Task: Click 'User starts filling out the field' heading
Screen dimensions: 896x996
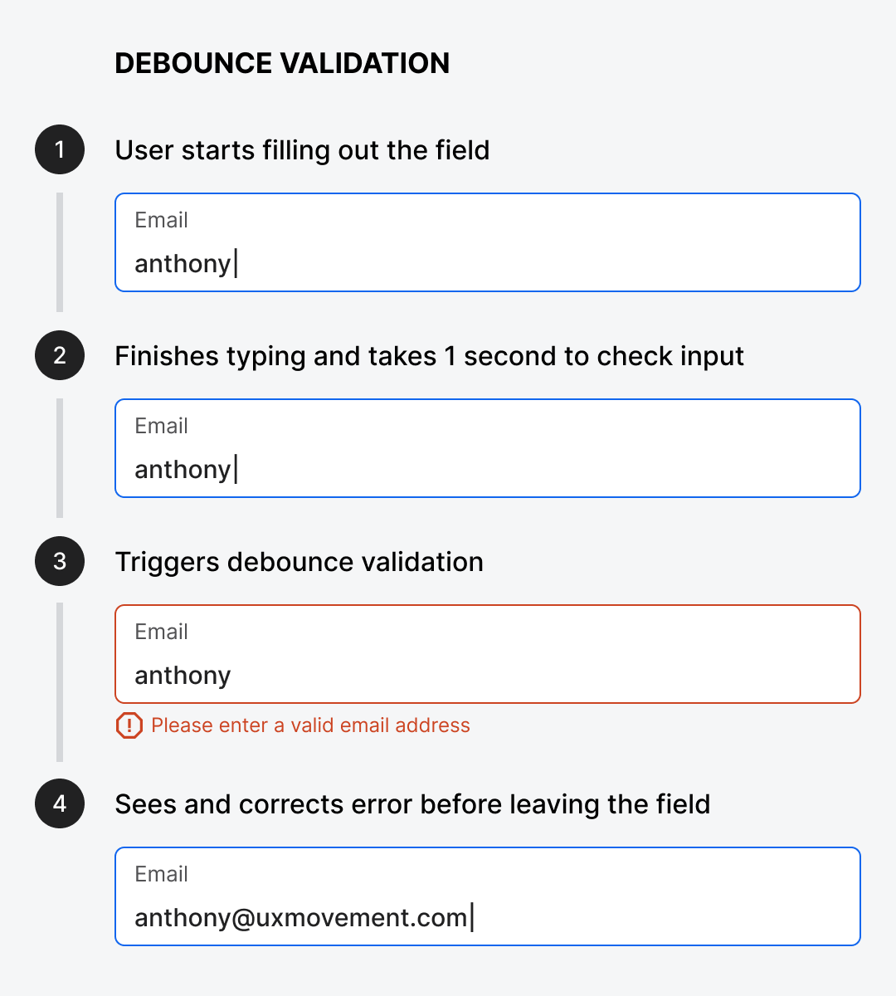Action: (302, 150)
